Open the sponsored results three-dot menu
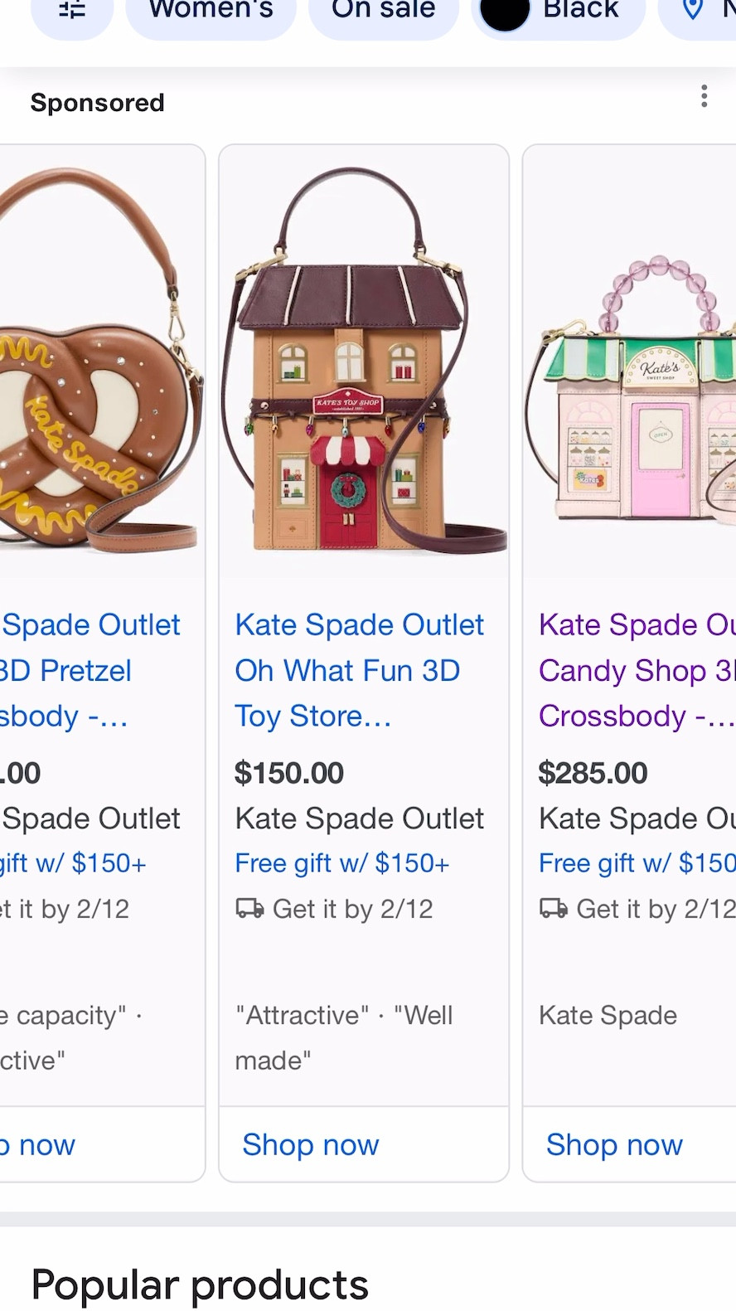736x1311 pixels. pos(704,97)
